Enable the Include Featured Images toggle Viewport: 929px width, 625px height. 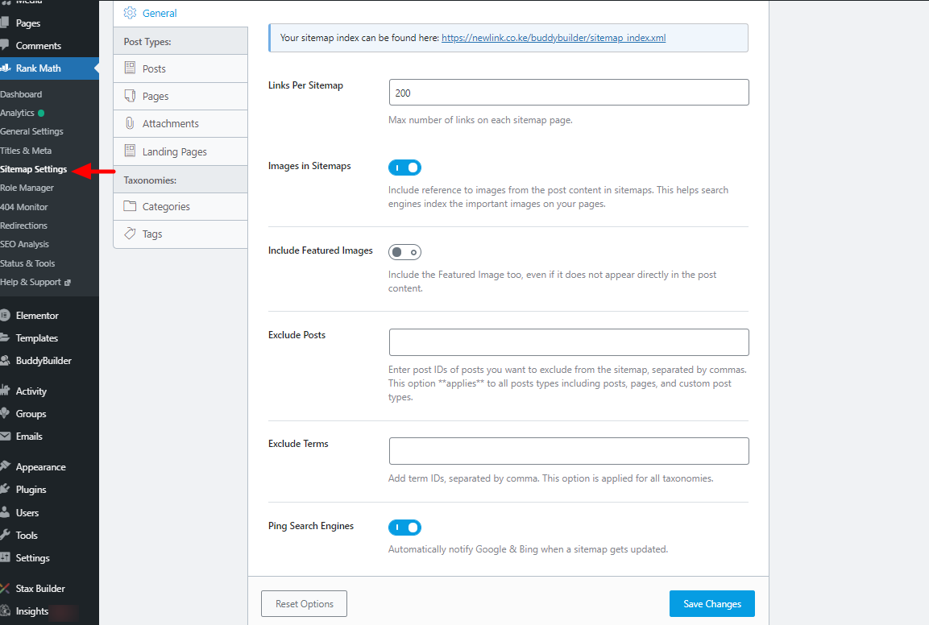[x=404, y=252]
